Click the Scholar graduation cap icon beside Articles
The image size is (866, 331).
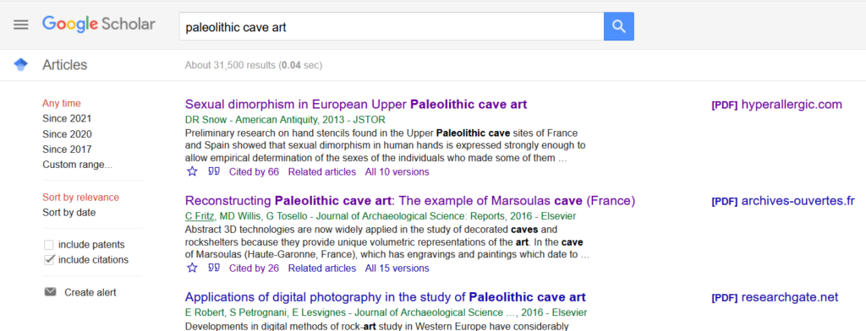[x=20, y=65]
